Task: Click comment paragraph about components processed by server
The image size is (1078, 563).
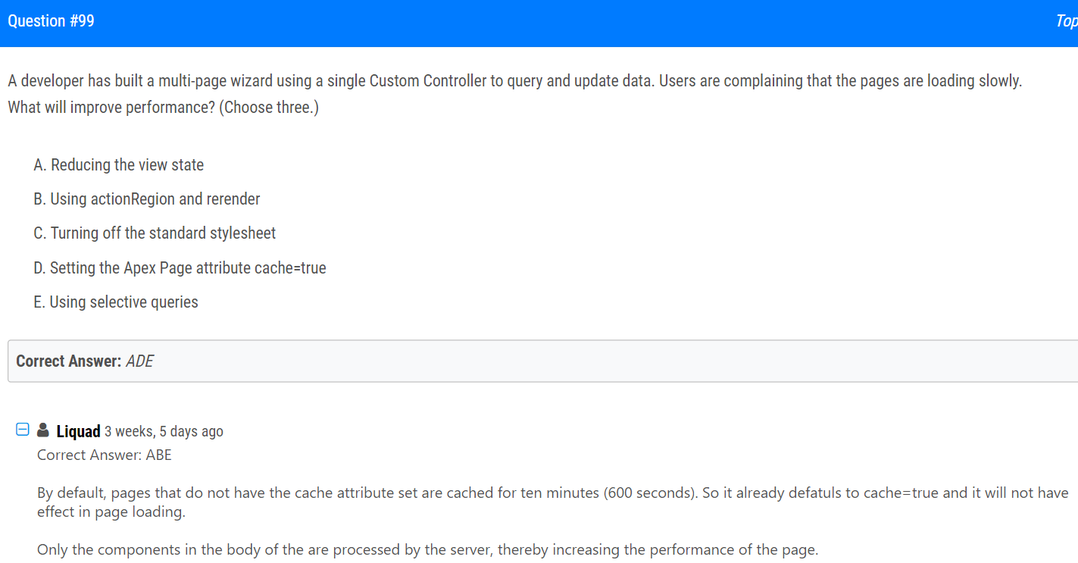Action: 428,549
